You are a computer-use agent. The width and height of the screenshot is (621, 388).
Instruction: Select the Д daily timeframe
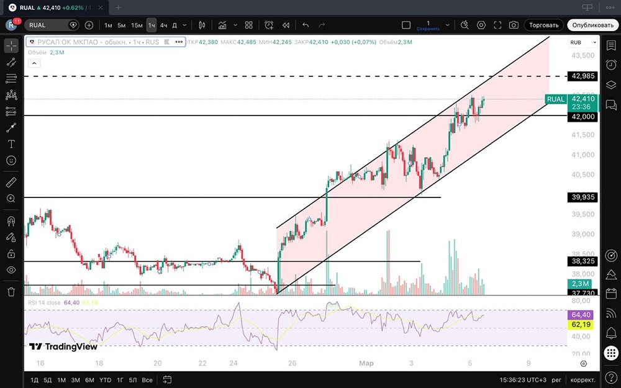pyautogui.click(x=175, y=25)
